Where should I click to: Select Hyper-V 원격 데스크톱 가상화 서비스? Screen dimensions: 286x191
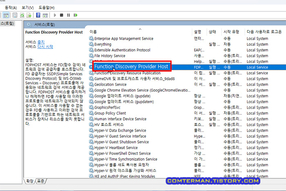pos(125,171)
